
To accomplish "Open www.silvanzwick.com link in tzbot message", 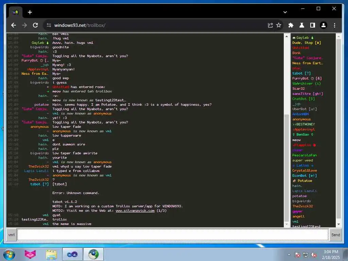I will coord(135,211).
